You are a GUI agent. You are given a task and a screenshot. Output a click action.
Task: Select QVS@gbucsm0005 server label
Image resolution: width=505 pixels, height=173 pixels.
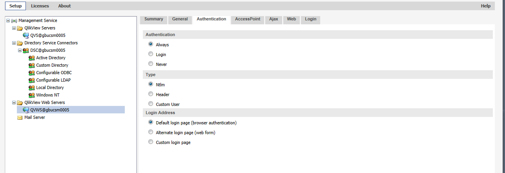[x=48, y=35]
